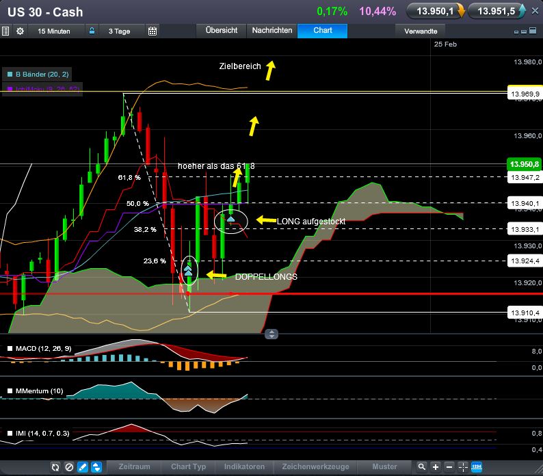
Task: Click the single-arrow long position marker
Action: coord(230,219)
